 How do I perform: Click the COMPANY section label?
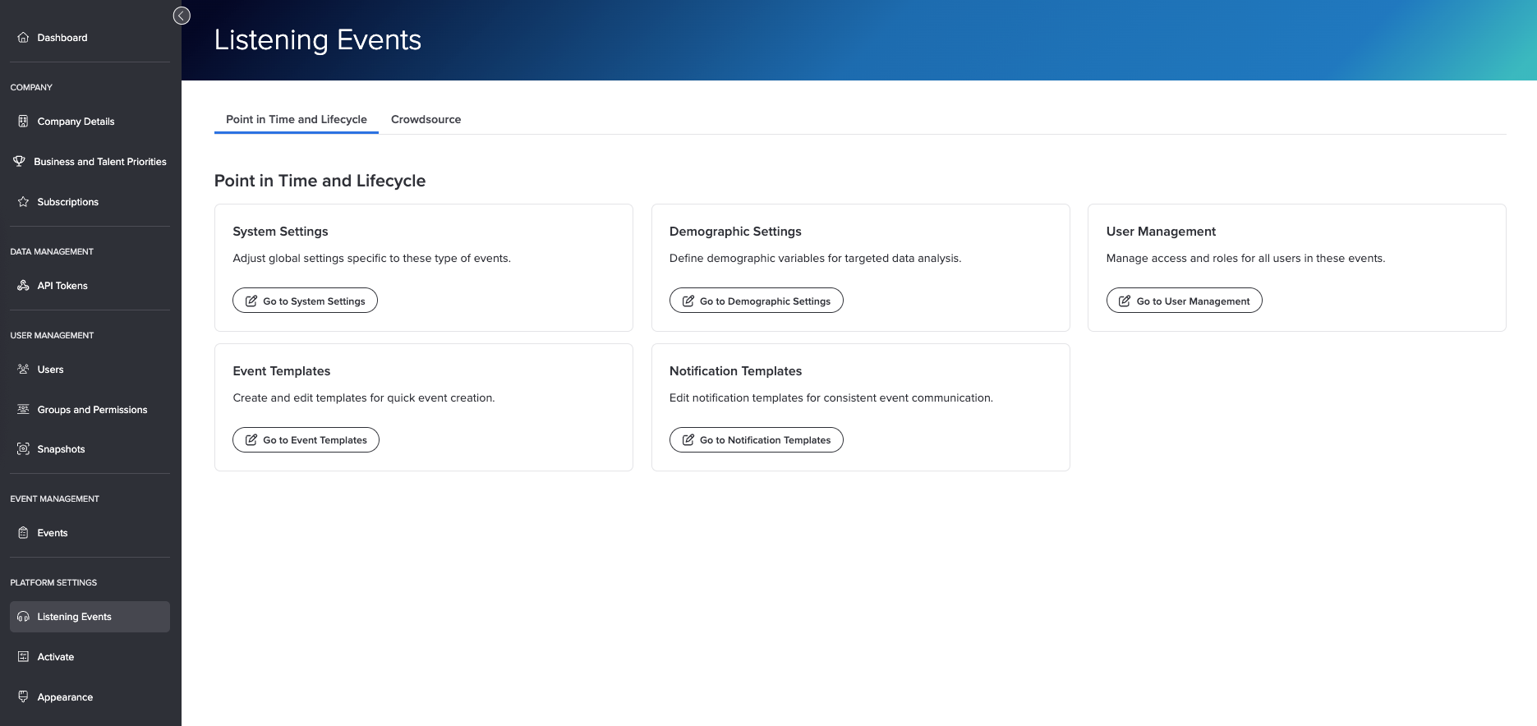(31, 87)
